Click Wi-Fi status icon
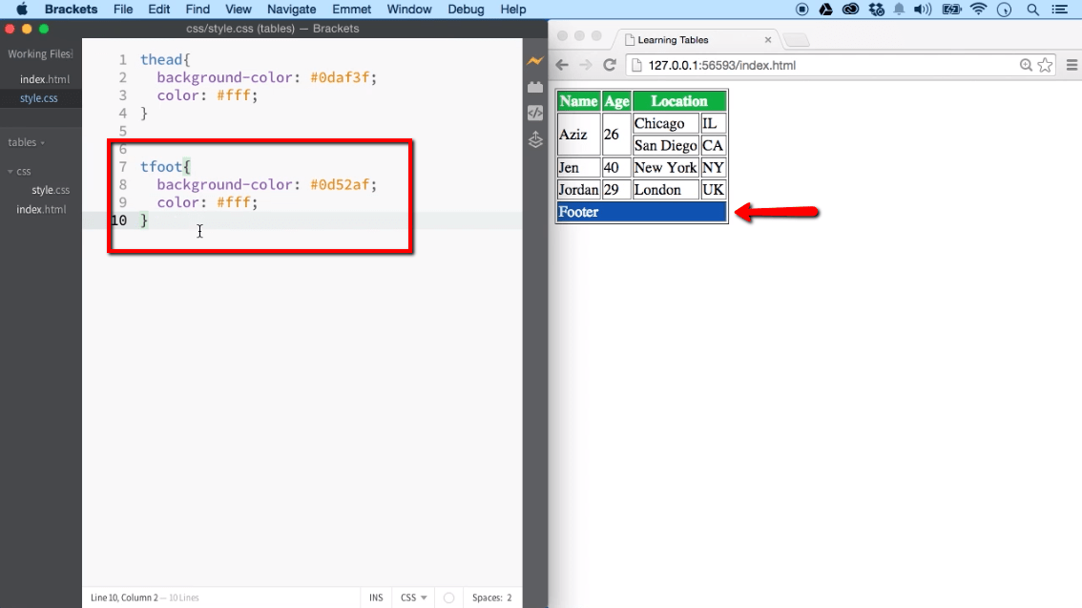The height and width of the screenshot is (608, 1082). click(x=978, y=9)
